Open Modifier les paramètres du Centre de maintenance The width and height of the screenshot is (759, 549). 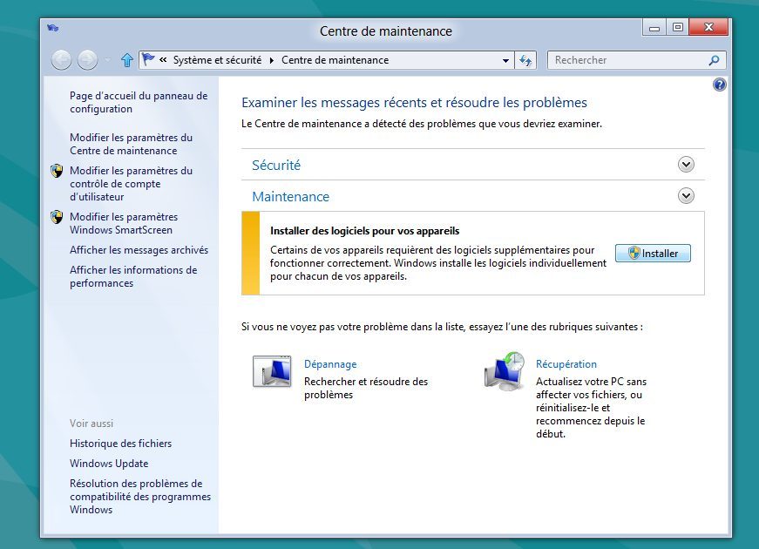(x=132, y=144)
